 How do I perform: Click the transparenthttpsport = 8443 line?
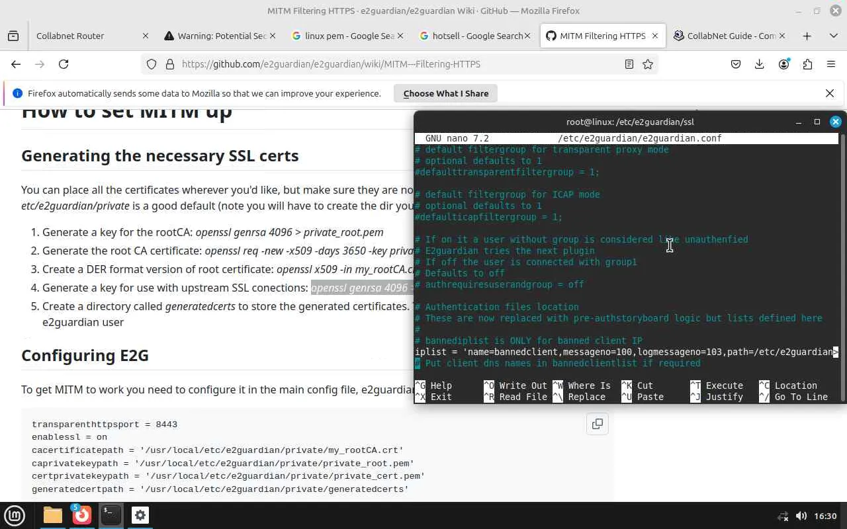click(x=105, y=425)
